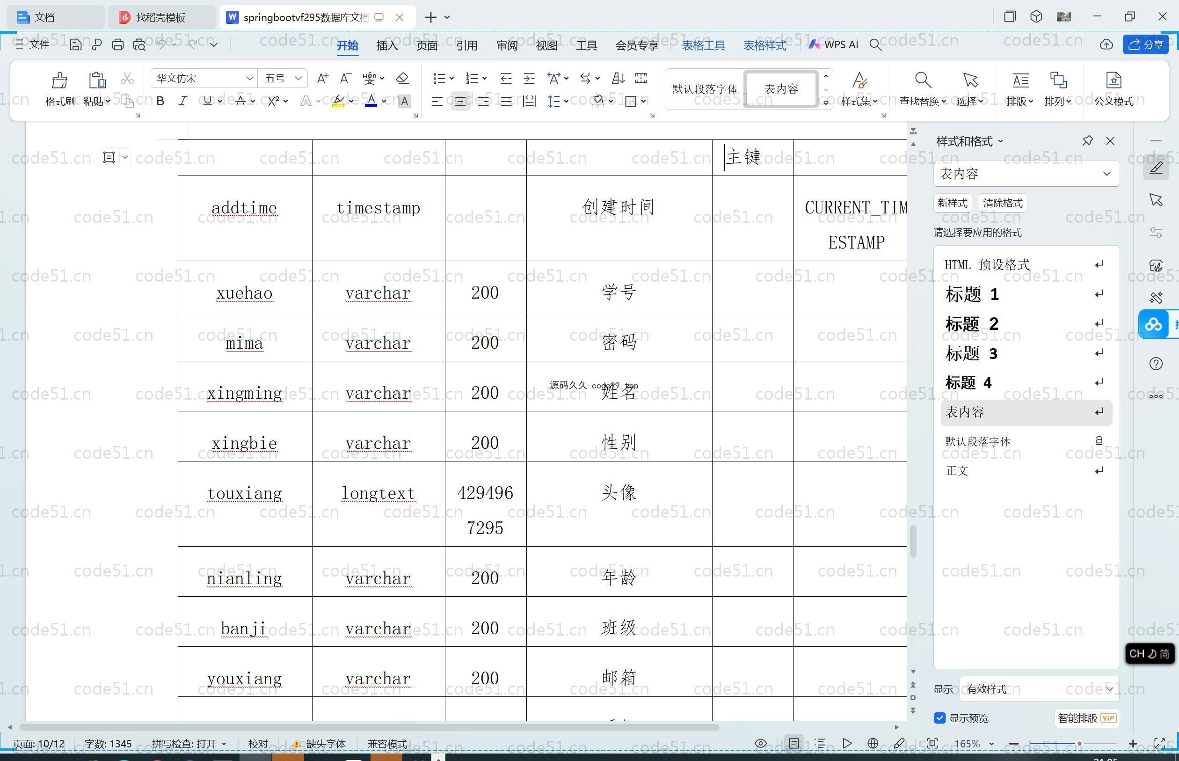Click the yellow highlight color swatch
The height and width of the screenshot is (761, 1179).
point(338,101)
